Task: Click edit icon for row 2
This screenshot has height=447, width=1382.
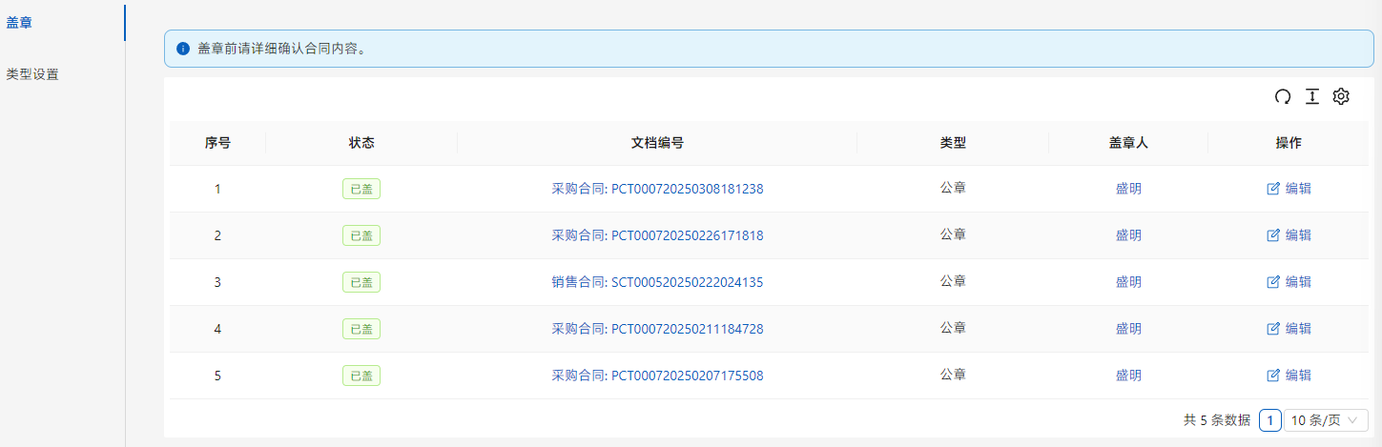Action: click(1272, 235)
